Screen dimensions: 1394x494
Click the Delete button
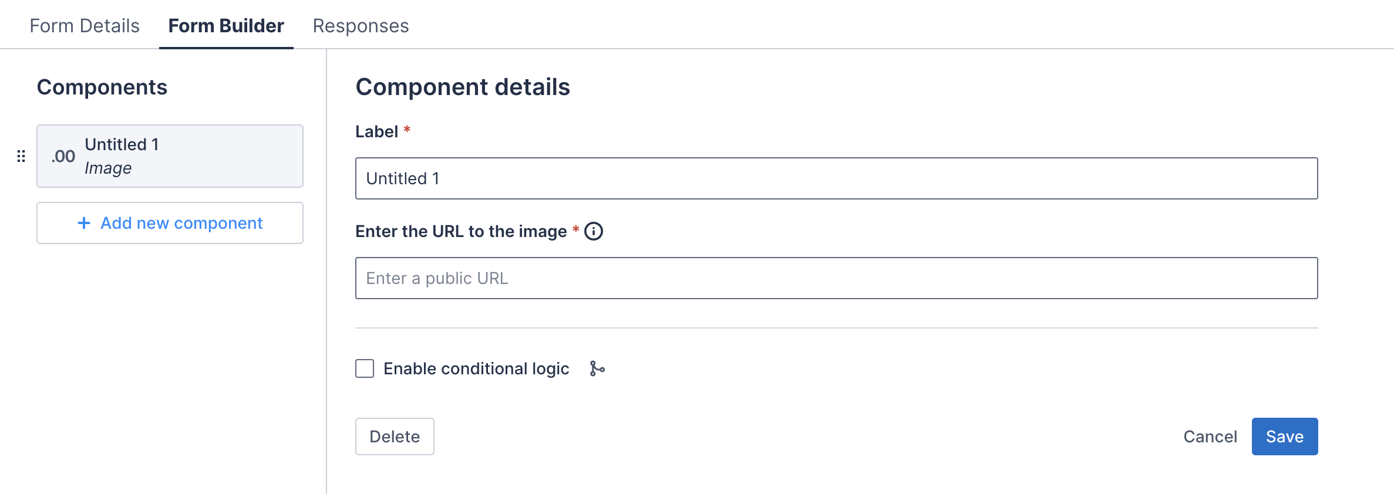(x=394, y=436)
